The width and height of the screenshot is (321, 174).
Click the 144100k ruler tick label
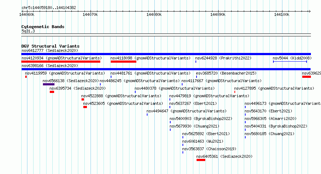(x=282, y=14)
